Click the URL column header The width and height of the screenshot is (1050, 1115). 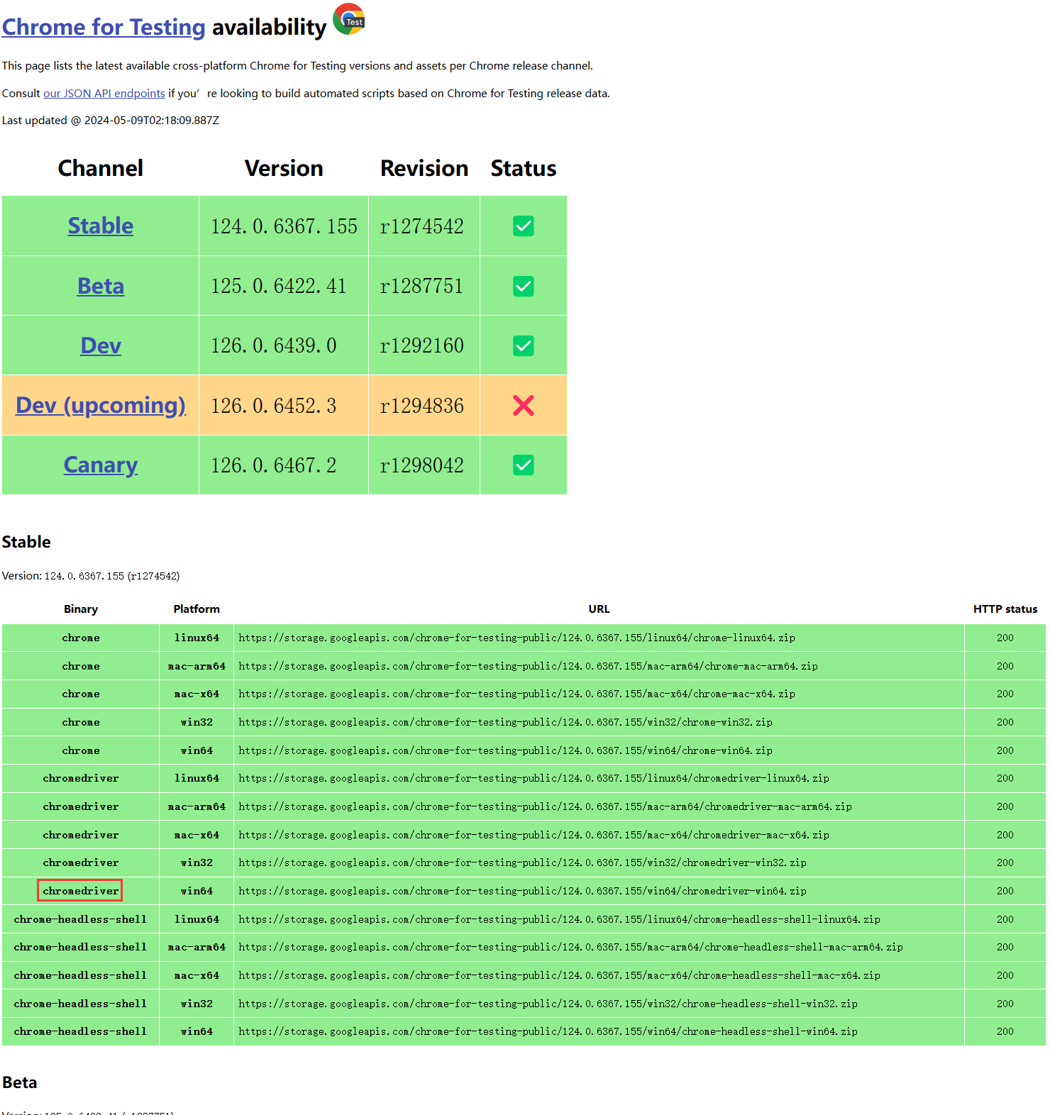click(x=599, y=609)
